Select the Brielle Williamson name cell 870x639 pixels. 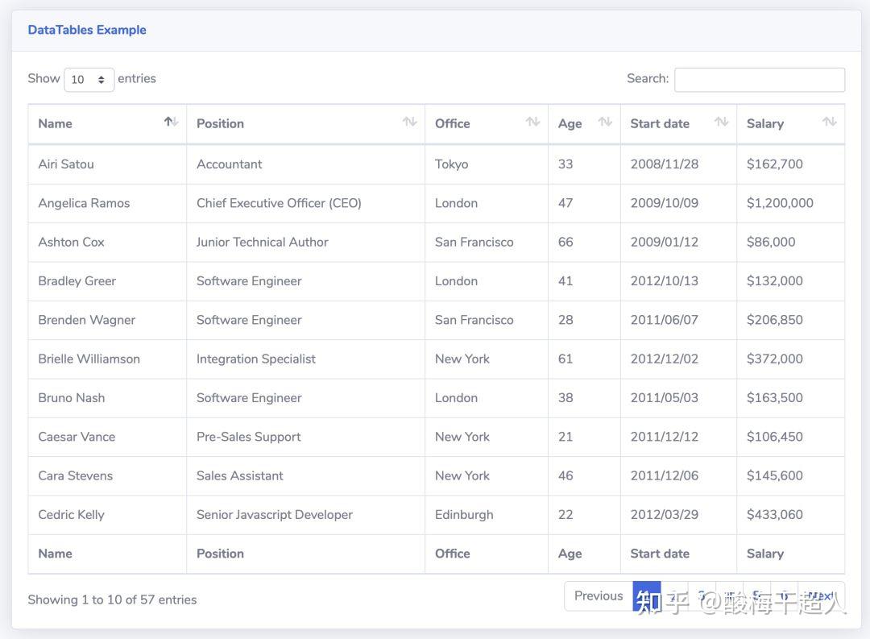89,359
